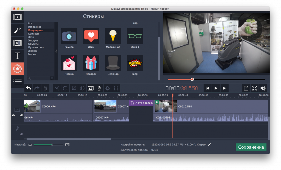Viewport: 281px width, 170px height.
Task: Choose the Письмо envelope sticker
Action: pos(69,63)
